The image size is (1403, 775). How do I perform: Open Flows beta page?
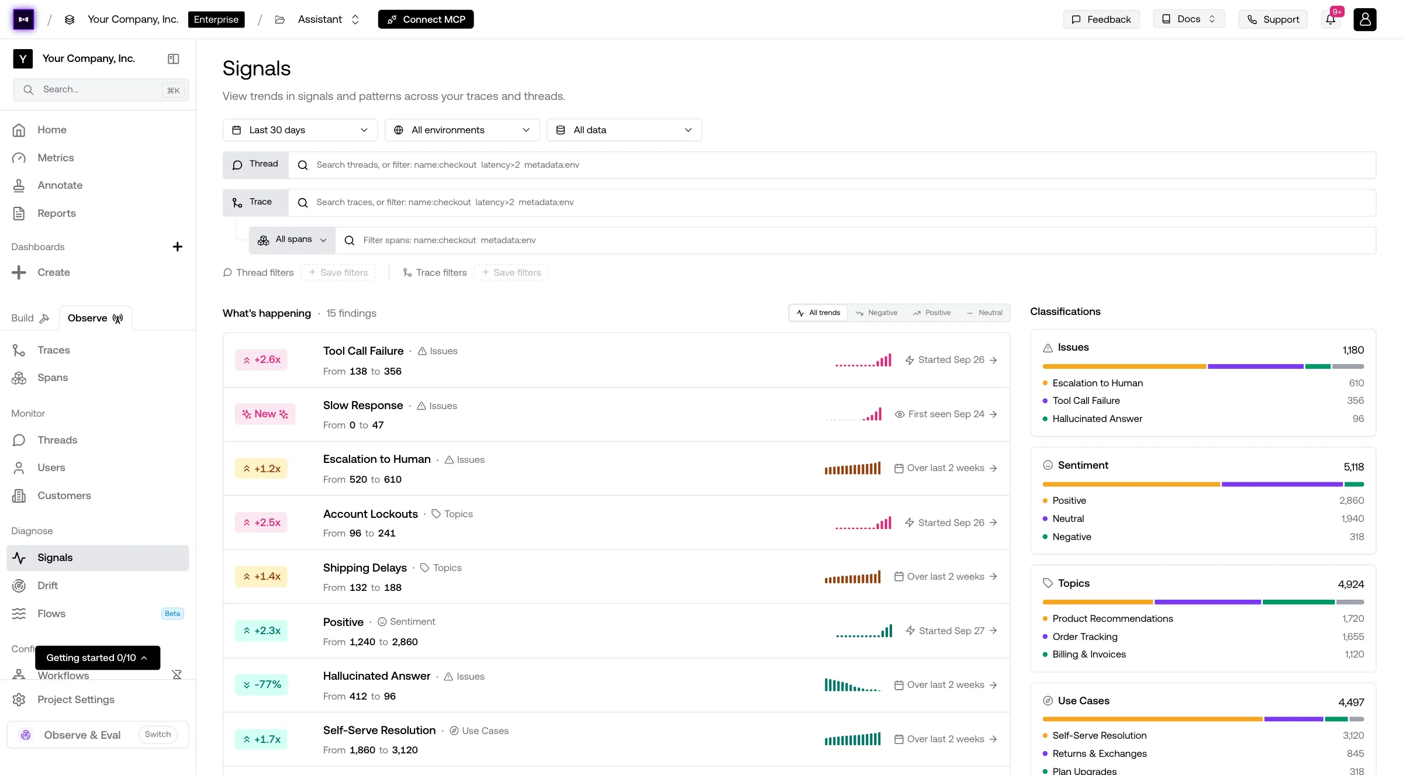point(98,614)
